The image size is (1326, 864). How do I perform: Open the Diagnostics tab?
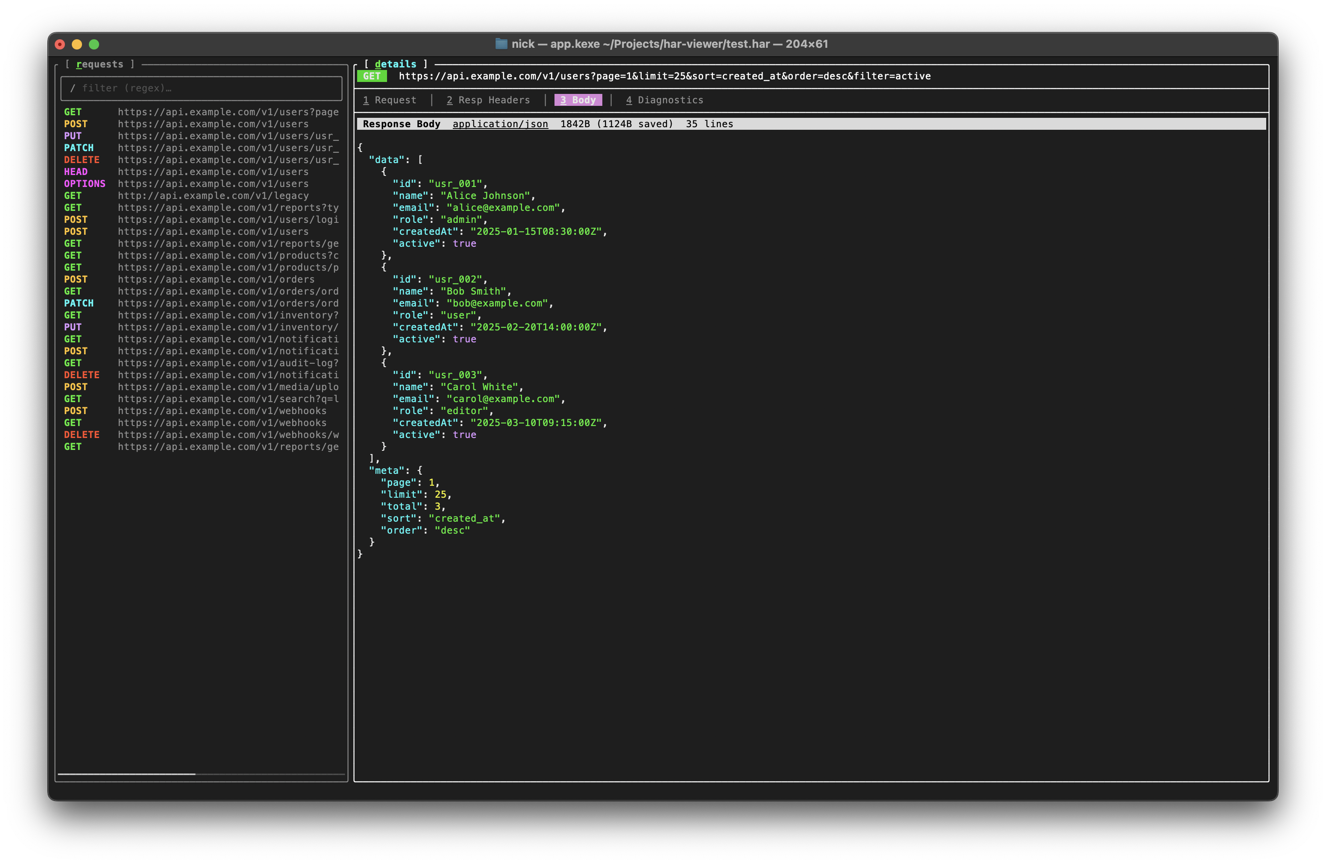[x=665, y=100]
